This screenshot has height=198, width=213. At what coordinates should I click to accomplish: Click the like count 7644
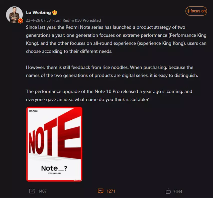click(178, 191)
